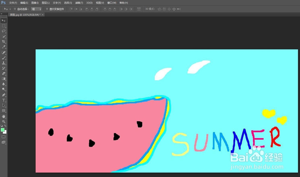The width and height of the screenshot is (300, 177).
Task: Select the Dodge tool
Action: pyautogui.click(x=4, y=89)
